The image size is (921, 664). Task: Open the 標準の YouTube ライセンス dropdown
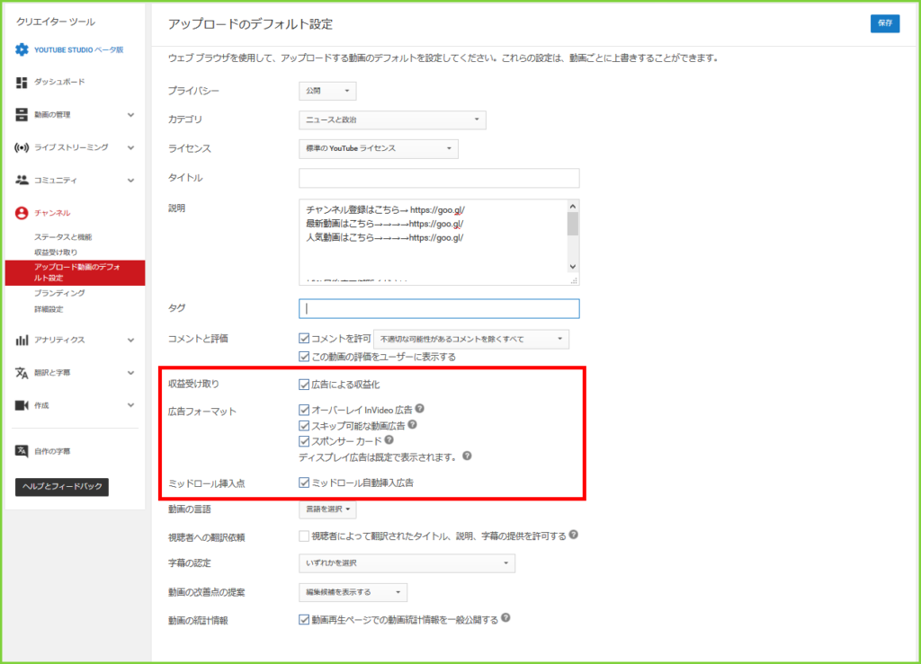coord(379,148)
